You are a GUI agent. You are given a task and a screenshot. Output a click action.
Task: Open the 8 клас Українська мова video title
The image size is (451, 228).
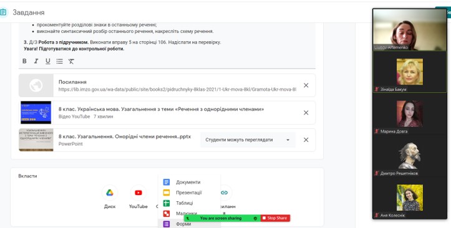point(161,109)
